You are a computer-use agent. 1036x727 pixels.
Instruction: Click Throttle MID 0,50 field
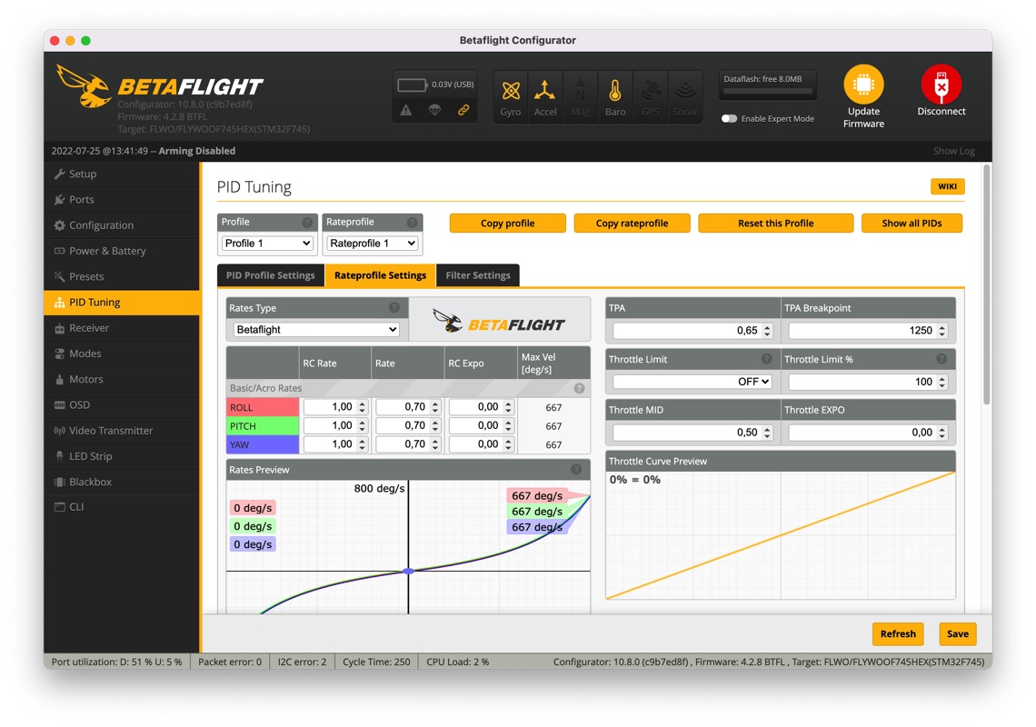pos(692,433)
